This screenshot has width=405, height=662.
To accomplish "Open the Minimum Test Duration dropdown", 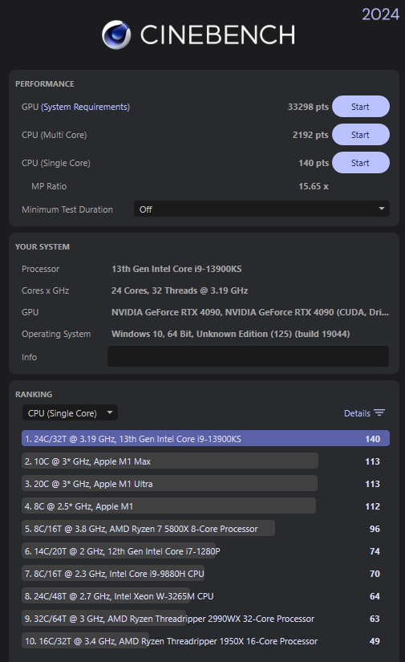I will (x=261, y=209).
